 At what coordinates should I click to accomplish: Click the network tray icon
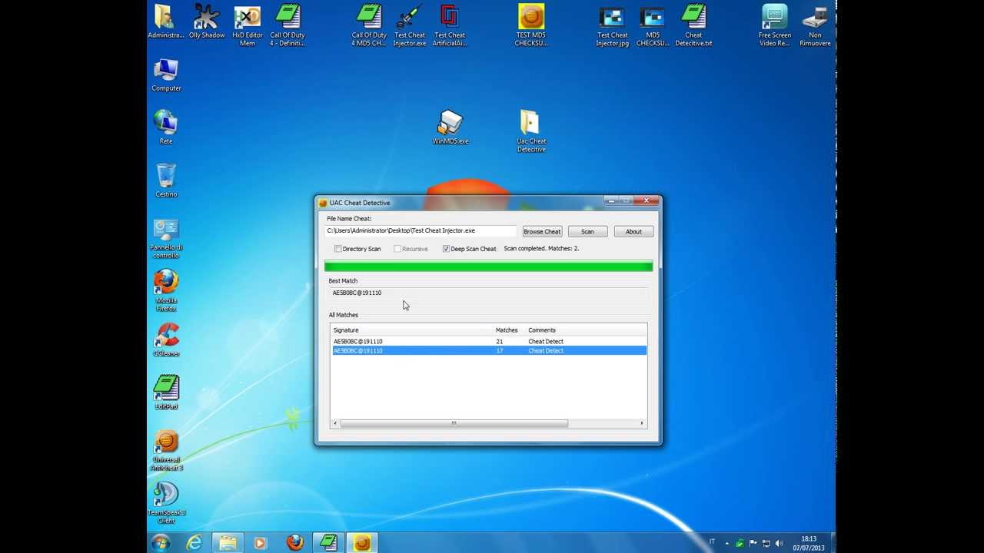766,543
